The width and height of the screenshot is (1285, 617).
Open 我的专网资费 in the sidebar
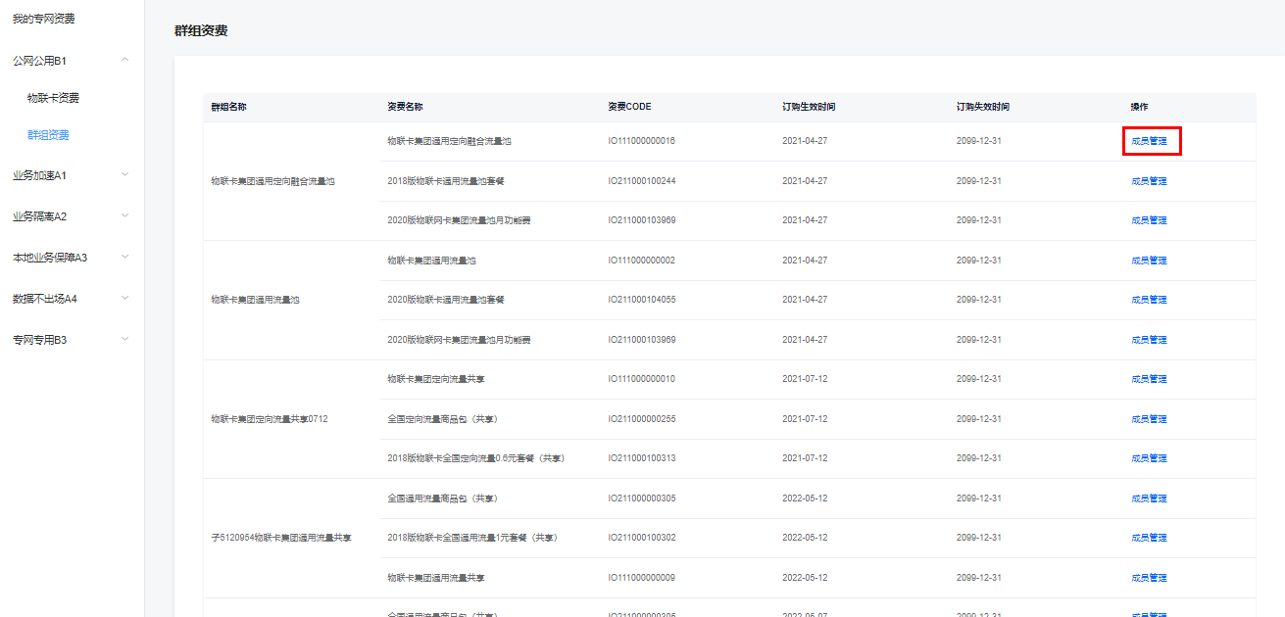(x=43, y=19)
